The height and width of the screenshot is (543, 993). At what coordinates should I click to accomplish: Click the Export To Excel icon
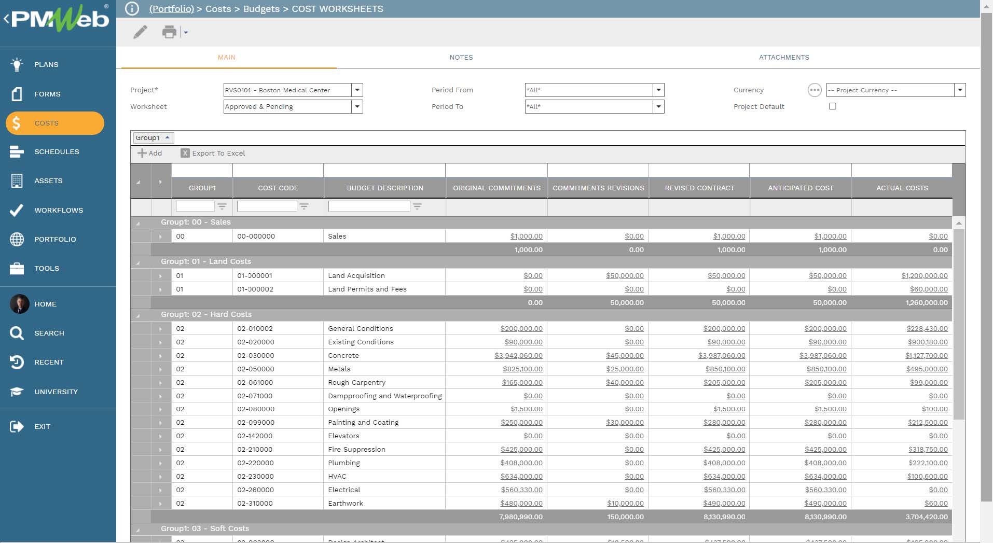185,153
